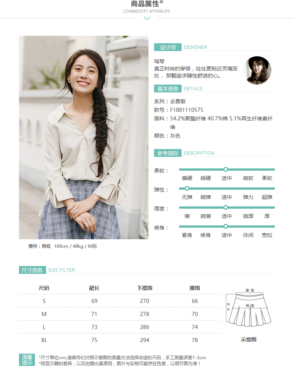Select the 设计师 section label
Image resolution: width=294 pixels, height=392 pixels.
[167, 47]
